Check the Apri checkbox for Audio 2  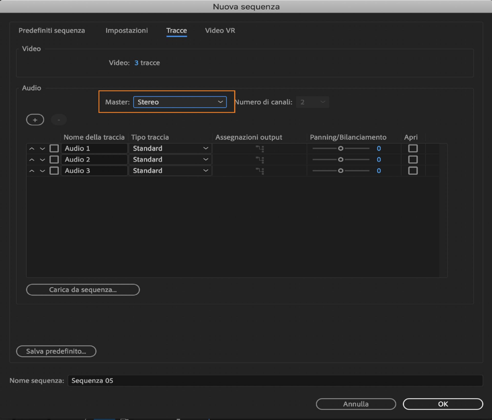tap(413, 159)
